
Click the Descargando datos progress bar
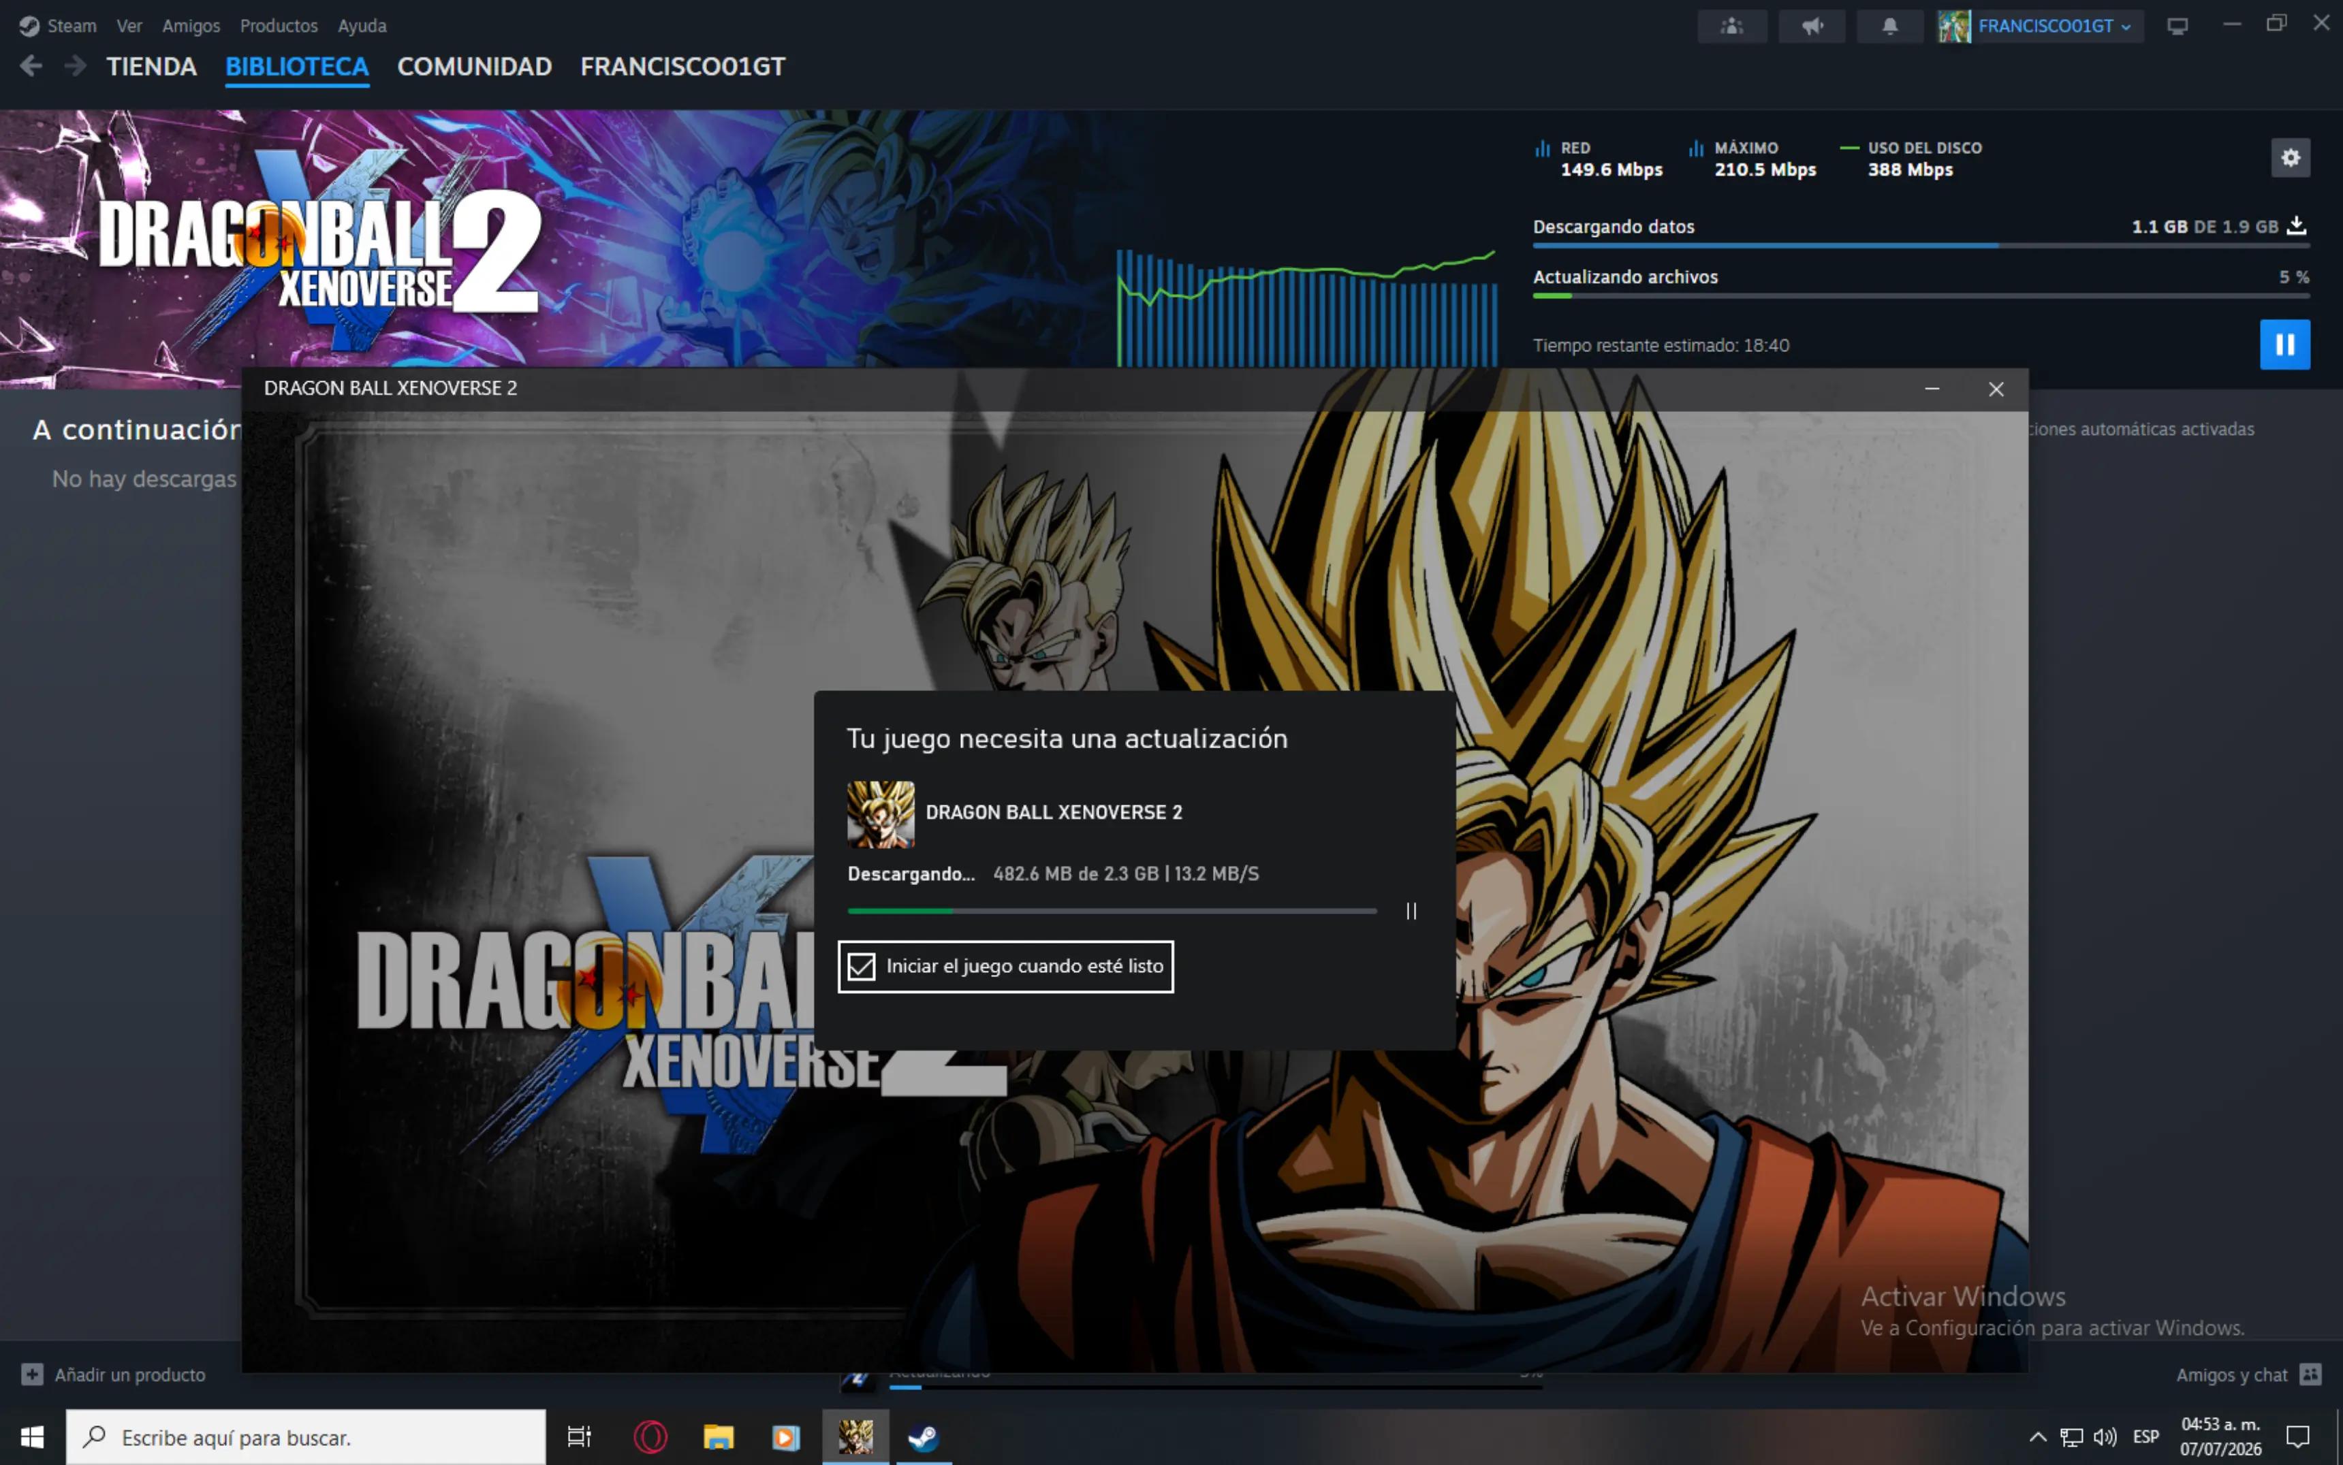pyautogui.click(x=1920, y=246)
